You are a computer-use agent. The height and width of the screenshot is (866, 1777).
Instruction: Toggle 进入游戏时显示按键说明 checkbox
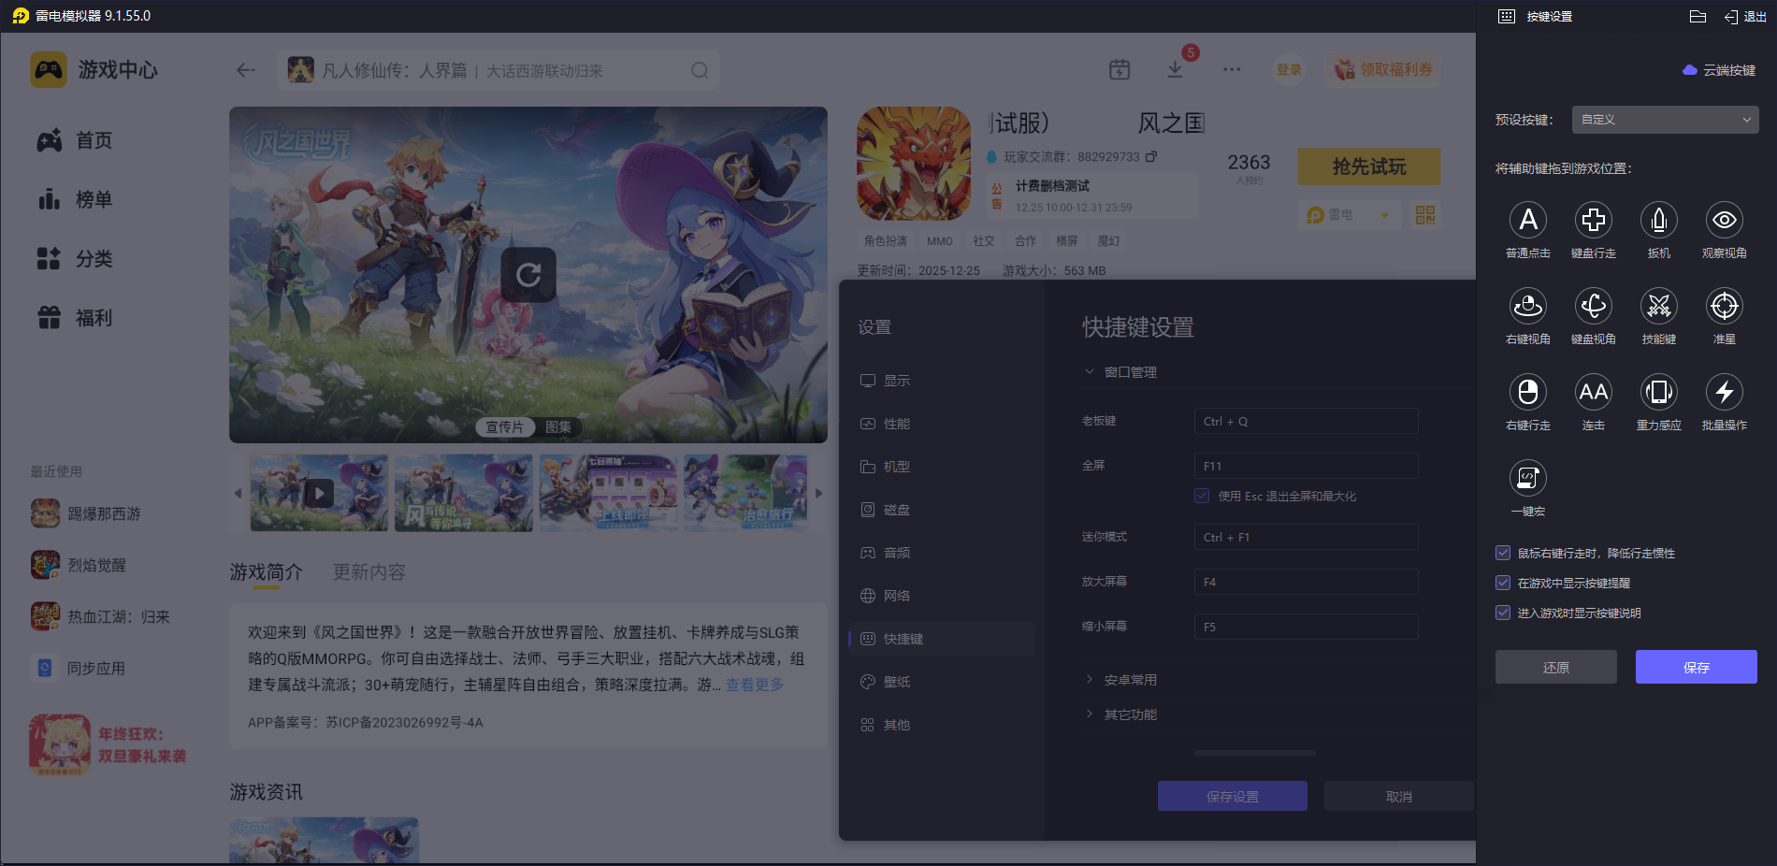1503,613
